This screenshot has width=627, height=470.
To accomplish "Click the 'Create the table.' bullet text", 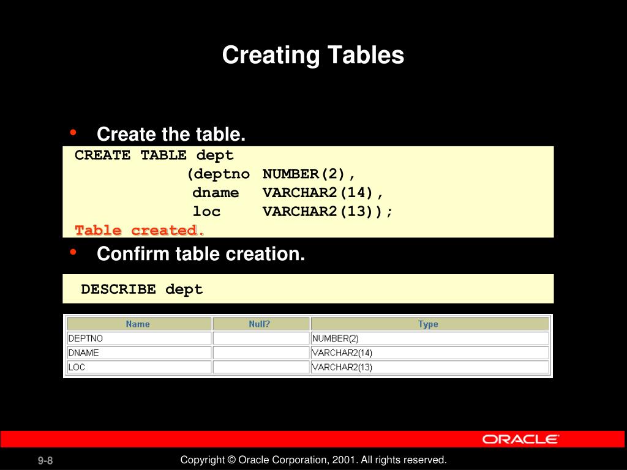I will [172, 134].
